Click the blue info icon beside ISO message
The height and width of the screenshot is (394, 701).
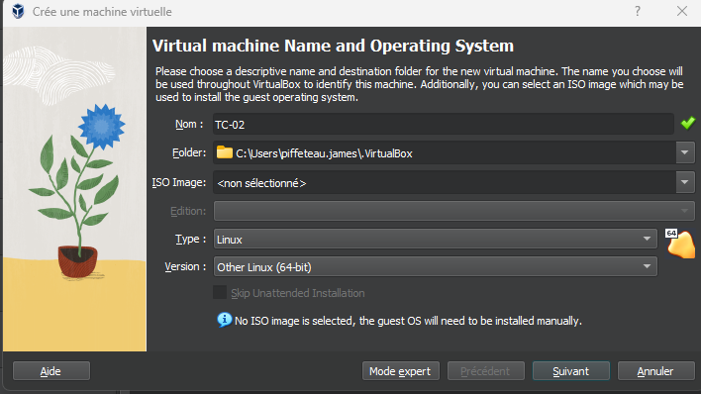[x=225, y=320]
